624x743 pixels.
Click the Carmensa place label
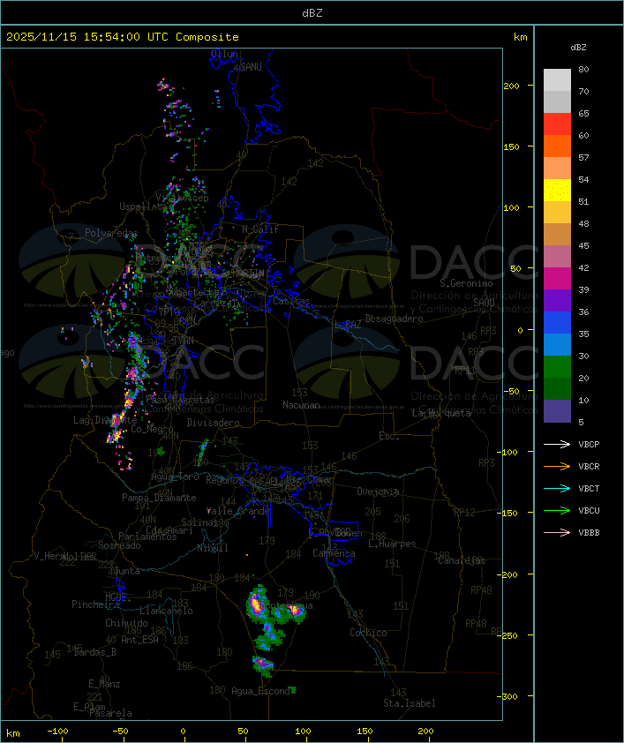[334, 553]
